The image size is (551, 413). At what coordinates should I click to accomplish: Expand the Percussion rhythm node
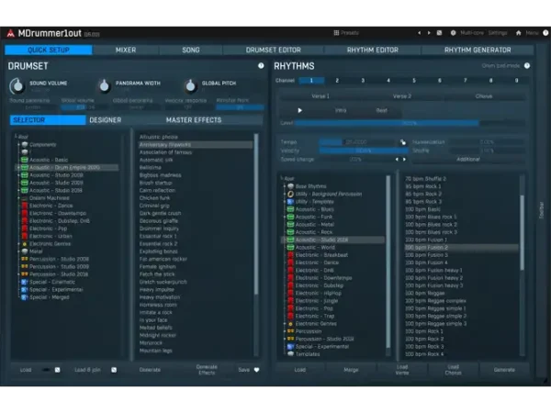(x=285, y=331)
